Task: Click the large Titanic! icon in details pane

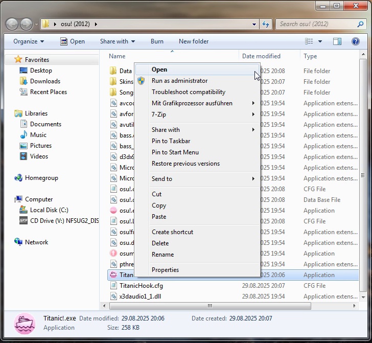Action: coord(25,324)
